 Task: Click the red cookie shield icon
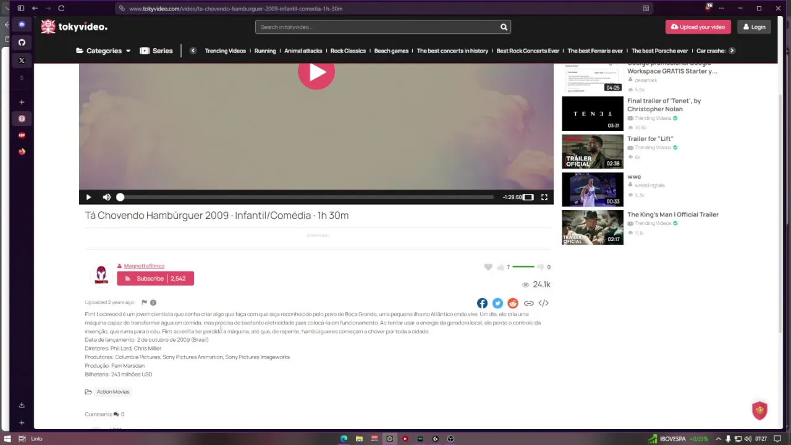click(x=759, y=410)
